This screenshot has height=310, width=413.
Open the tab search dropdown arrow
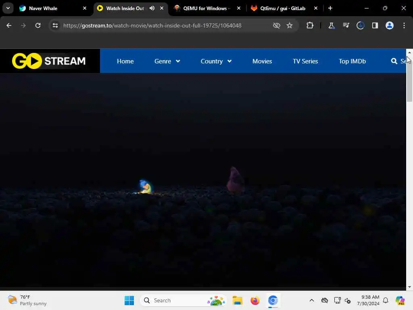pos(8,8)
